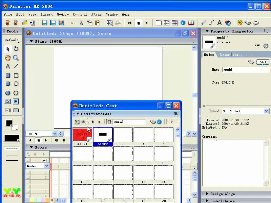Go to next cast member arrow
This screenshot has height=203, width=271.
(99, 122)
